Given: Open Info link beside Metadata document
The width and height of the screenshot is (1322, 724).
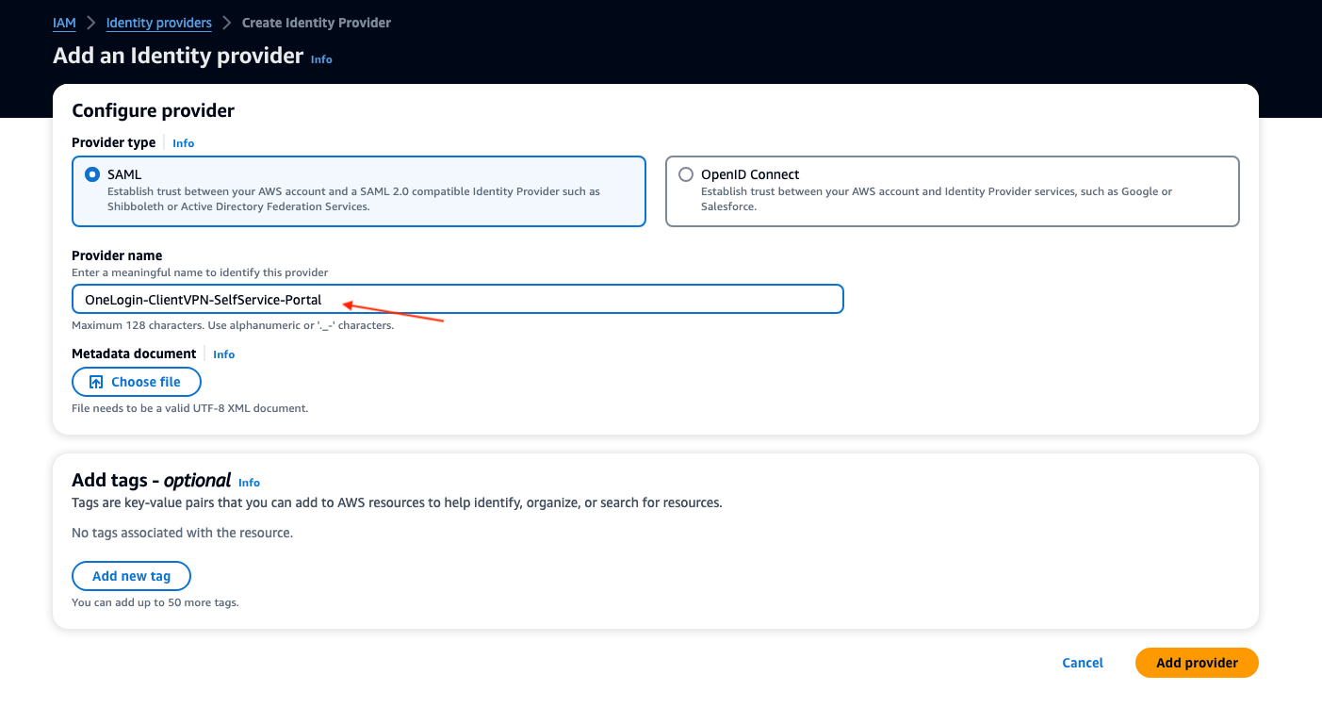Looking at the screenshot, I should [223, 354].
